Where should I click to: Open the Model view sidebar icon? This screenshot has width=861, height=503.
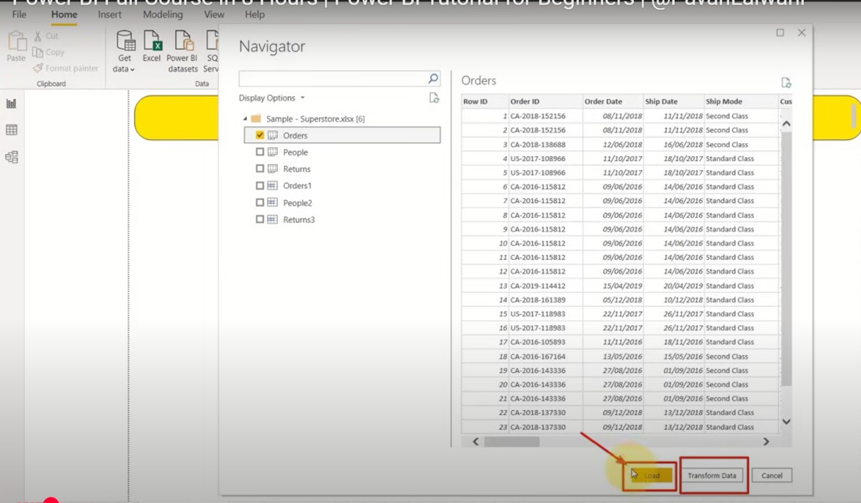pyautogui.click(x=11, y=157)
